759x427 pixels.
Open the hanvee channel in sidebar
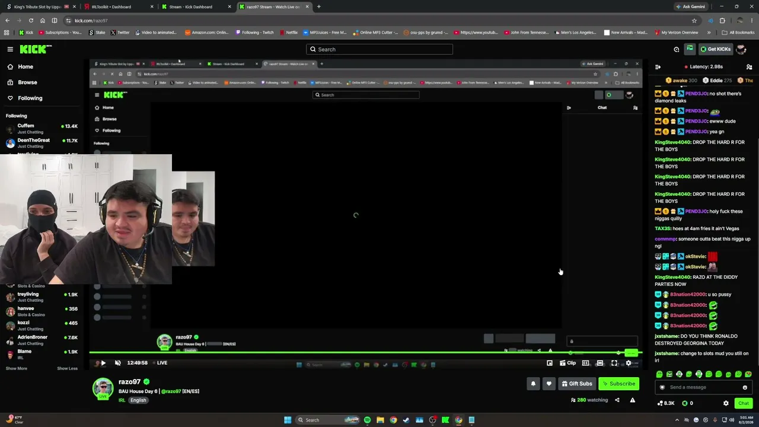click(x=42, y=311)
